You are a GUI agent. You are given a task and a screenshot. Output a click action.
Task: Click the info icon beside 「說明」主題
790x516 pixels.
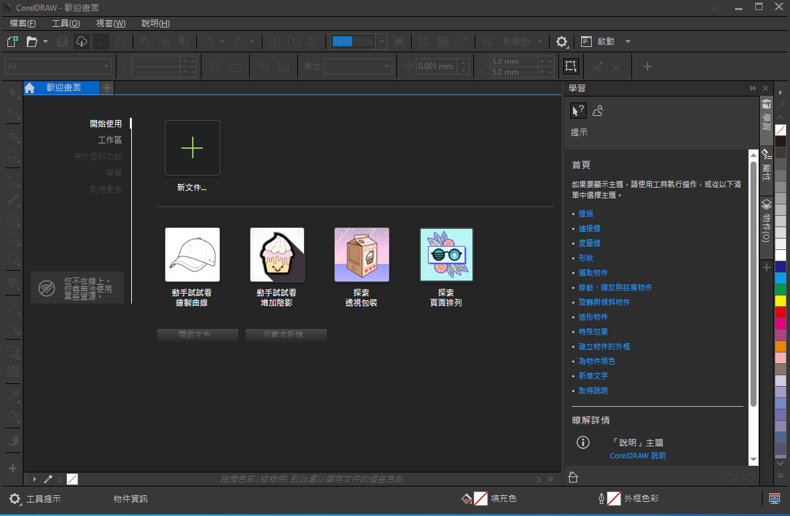point(583,442)
